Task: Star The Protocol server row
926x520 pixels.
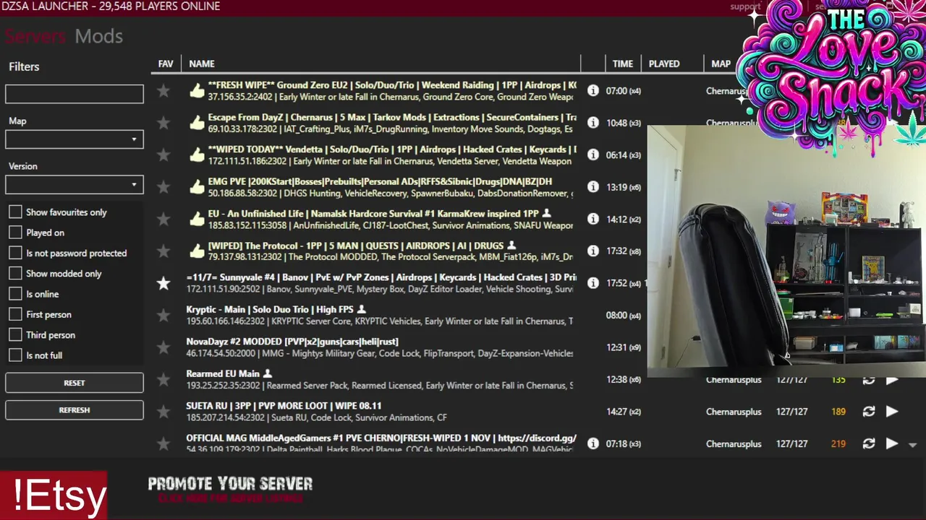Action: pos(163,251)
